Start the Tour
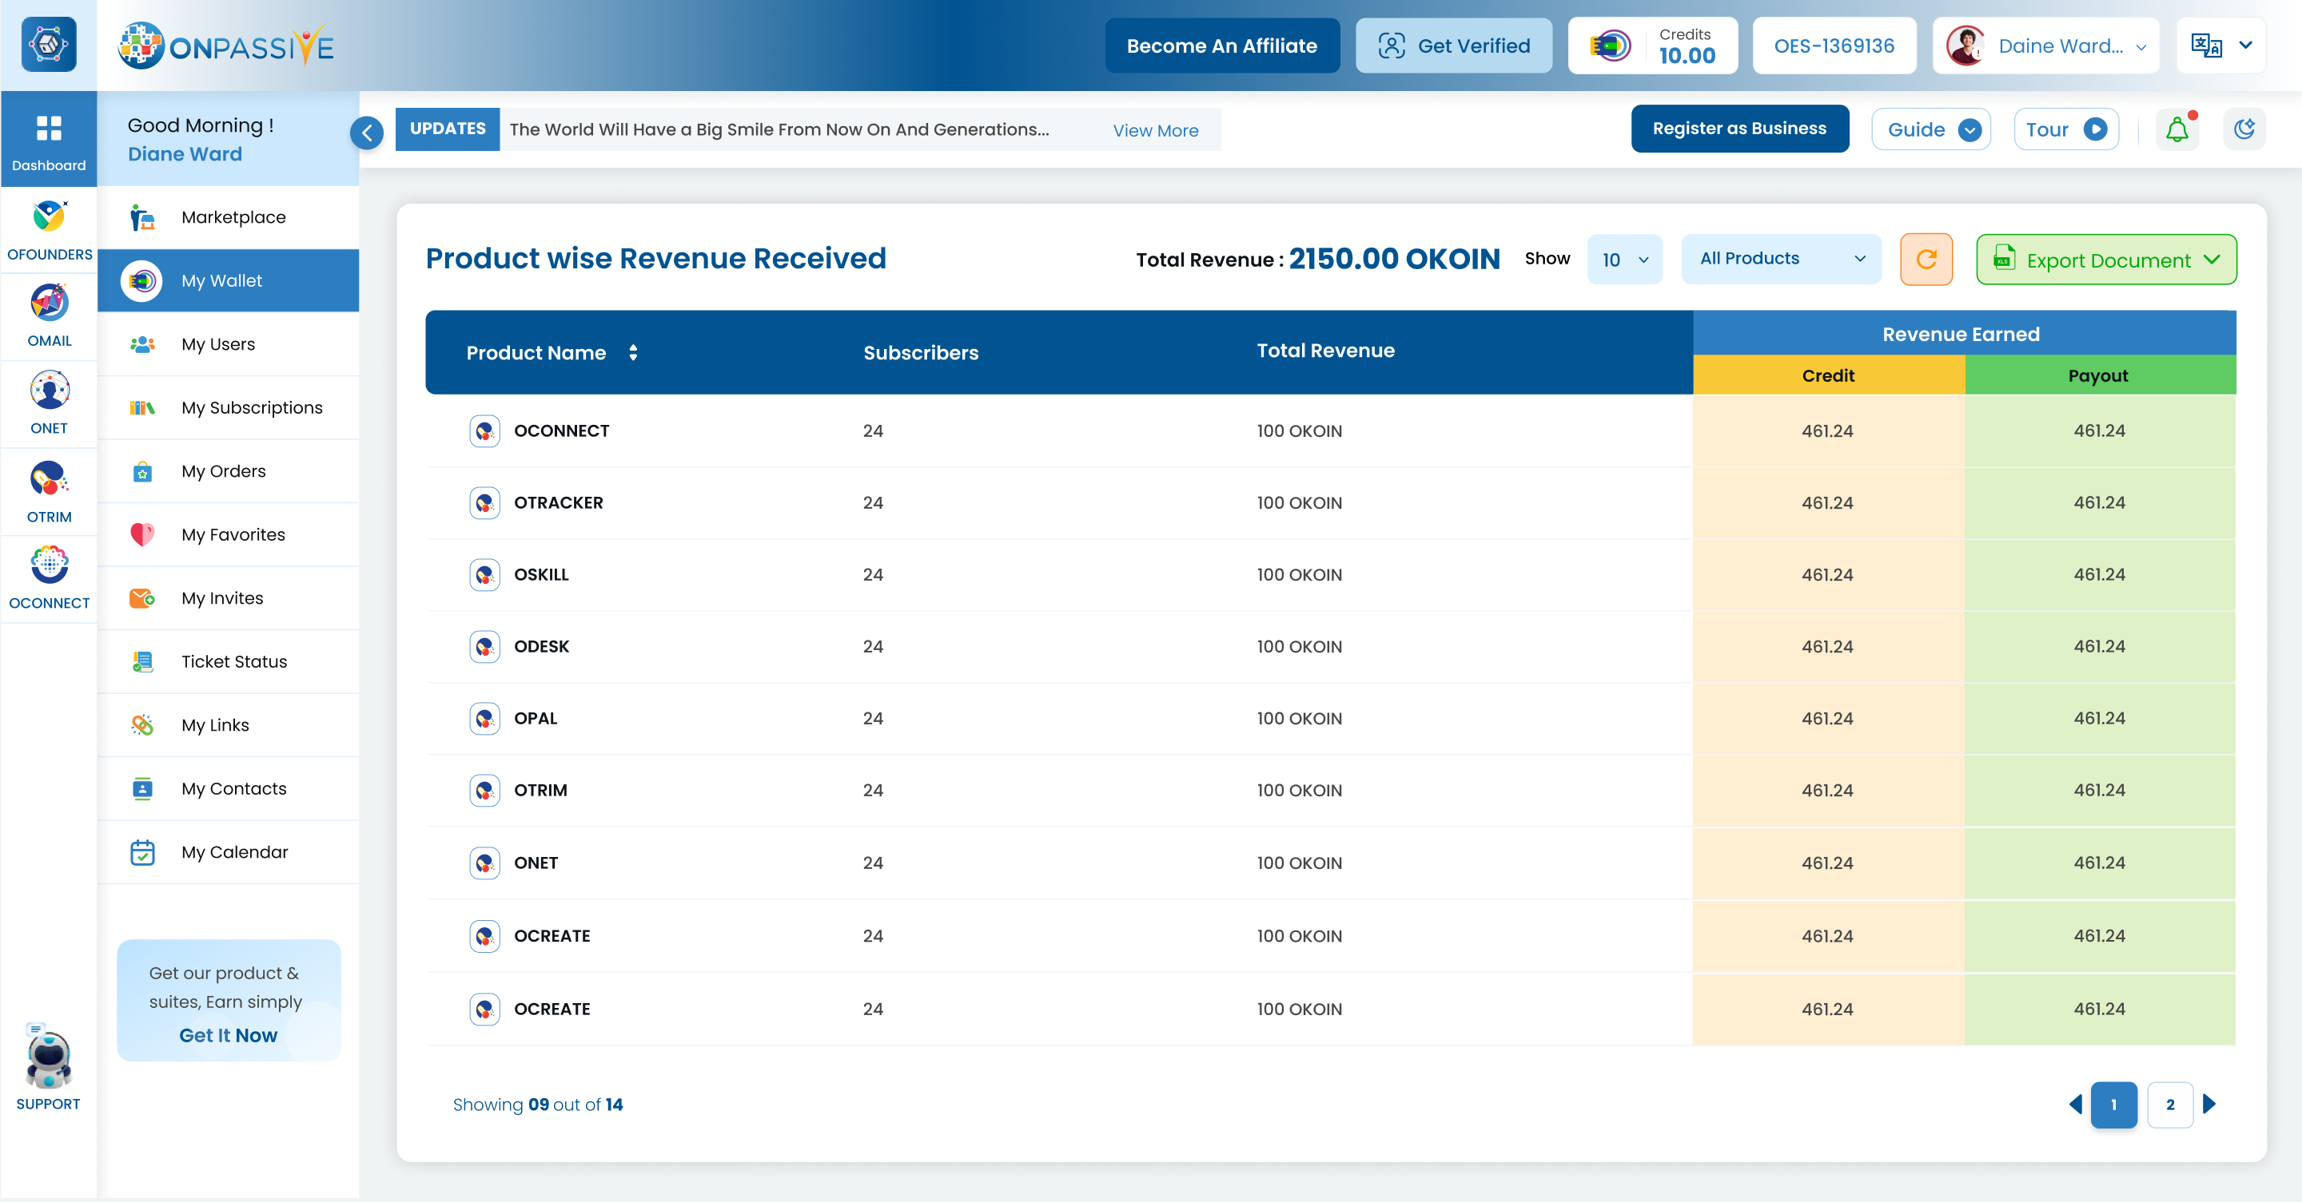 click(x=2066, y=129)
